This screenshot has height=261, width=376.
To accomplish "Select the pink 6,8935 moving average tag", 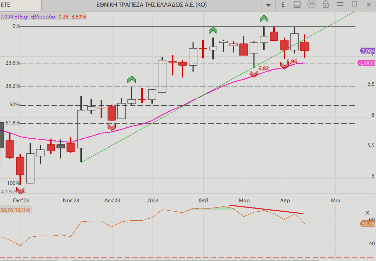I will [367, 63].
